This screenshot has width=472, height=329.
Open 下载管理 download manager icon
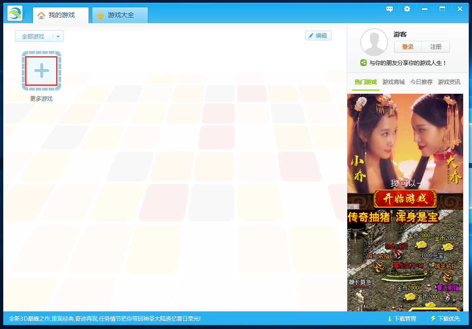point(389,319)
